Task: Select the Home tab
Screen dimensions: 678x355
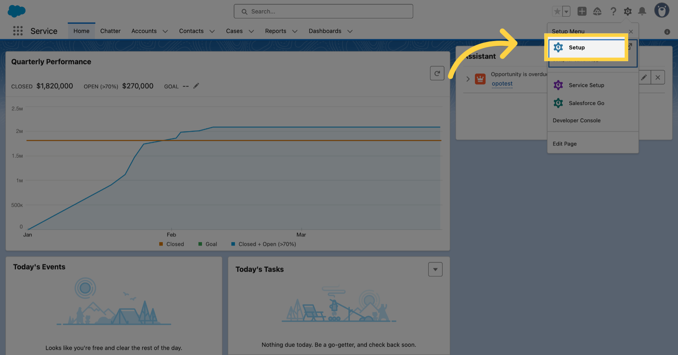Action: [x=82, y=31]
